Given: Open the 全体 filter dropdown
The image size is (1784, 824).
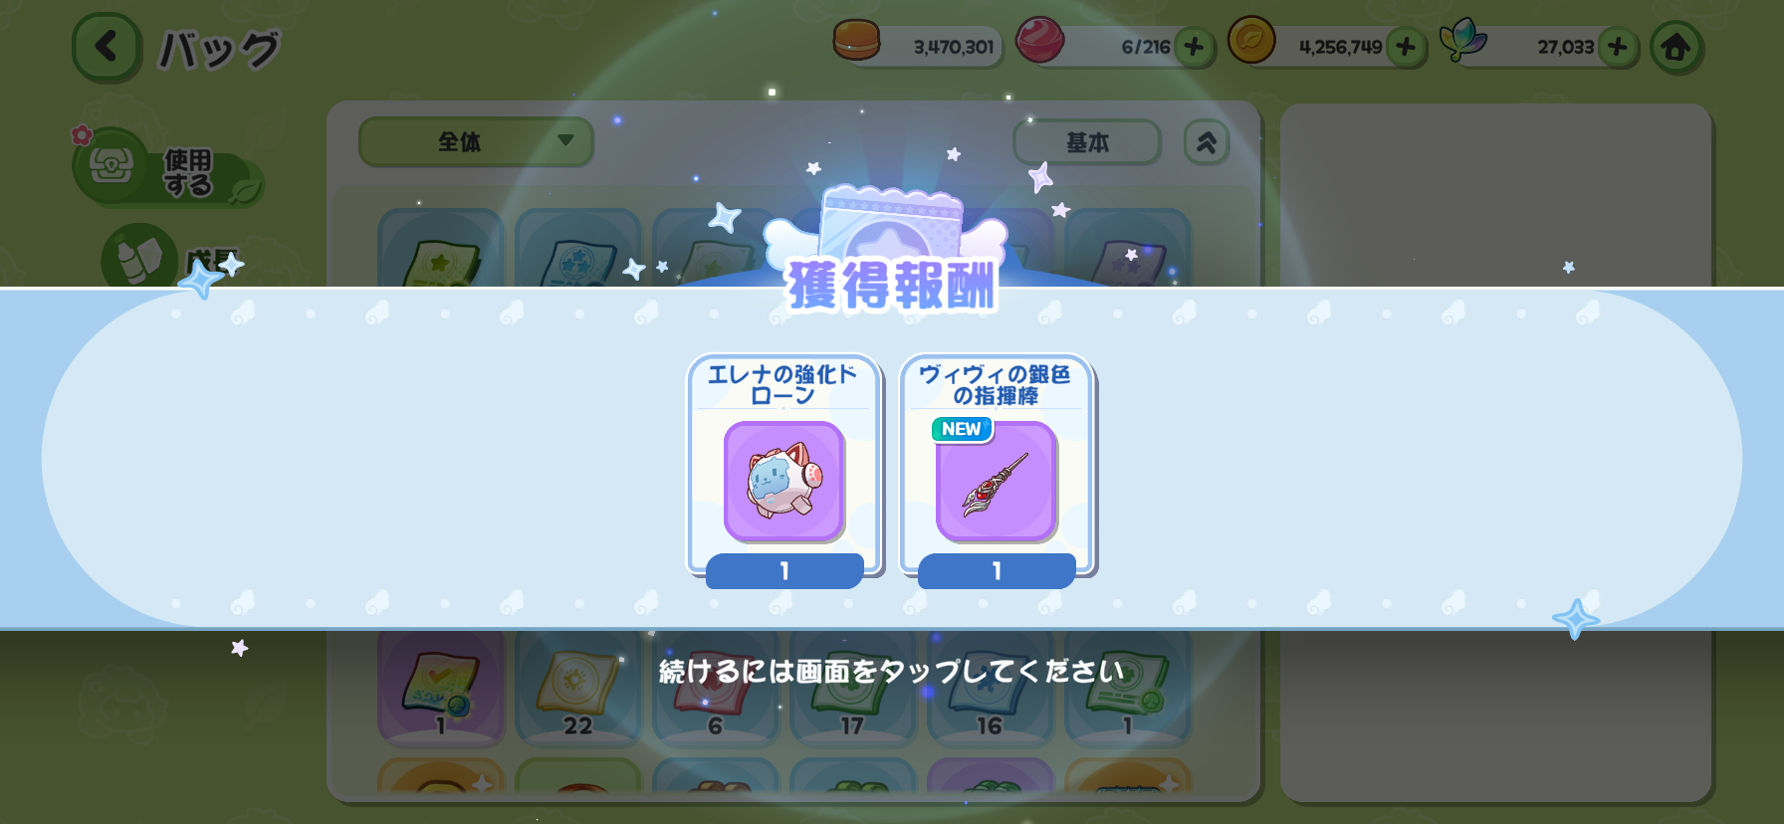Looking at the screenshot, I should (x=476, y=141).
